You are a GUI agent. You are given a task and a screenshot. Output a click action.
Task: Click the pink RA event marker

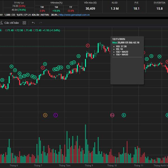coord(112,115)
